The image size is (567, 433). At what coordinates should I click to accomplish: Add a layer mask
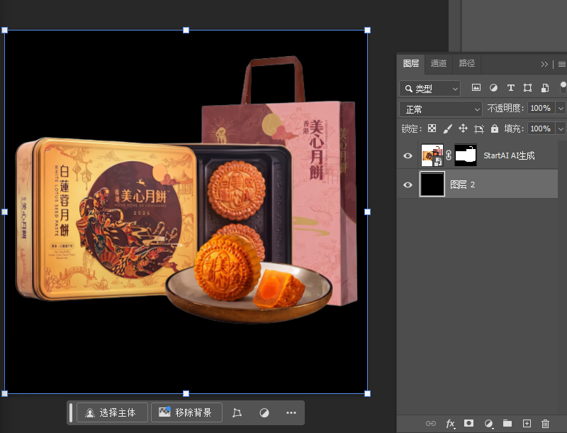[469, 423]
